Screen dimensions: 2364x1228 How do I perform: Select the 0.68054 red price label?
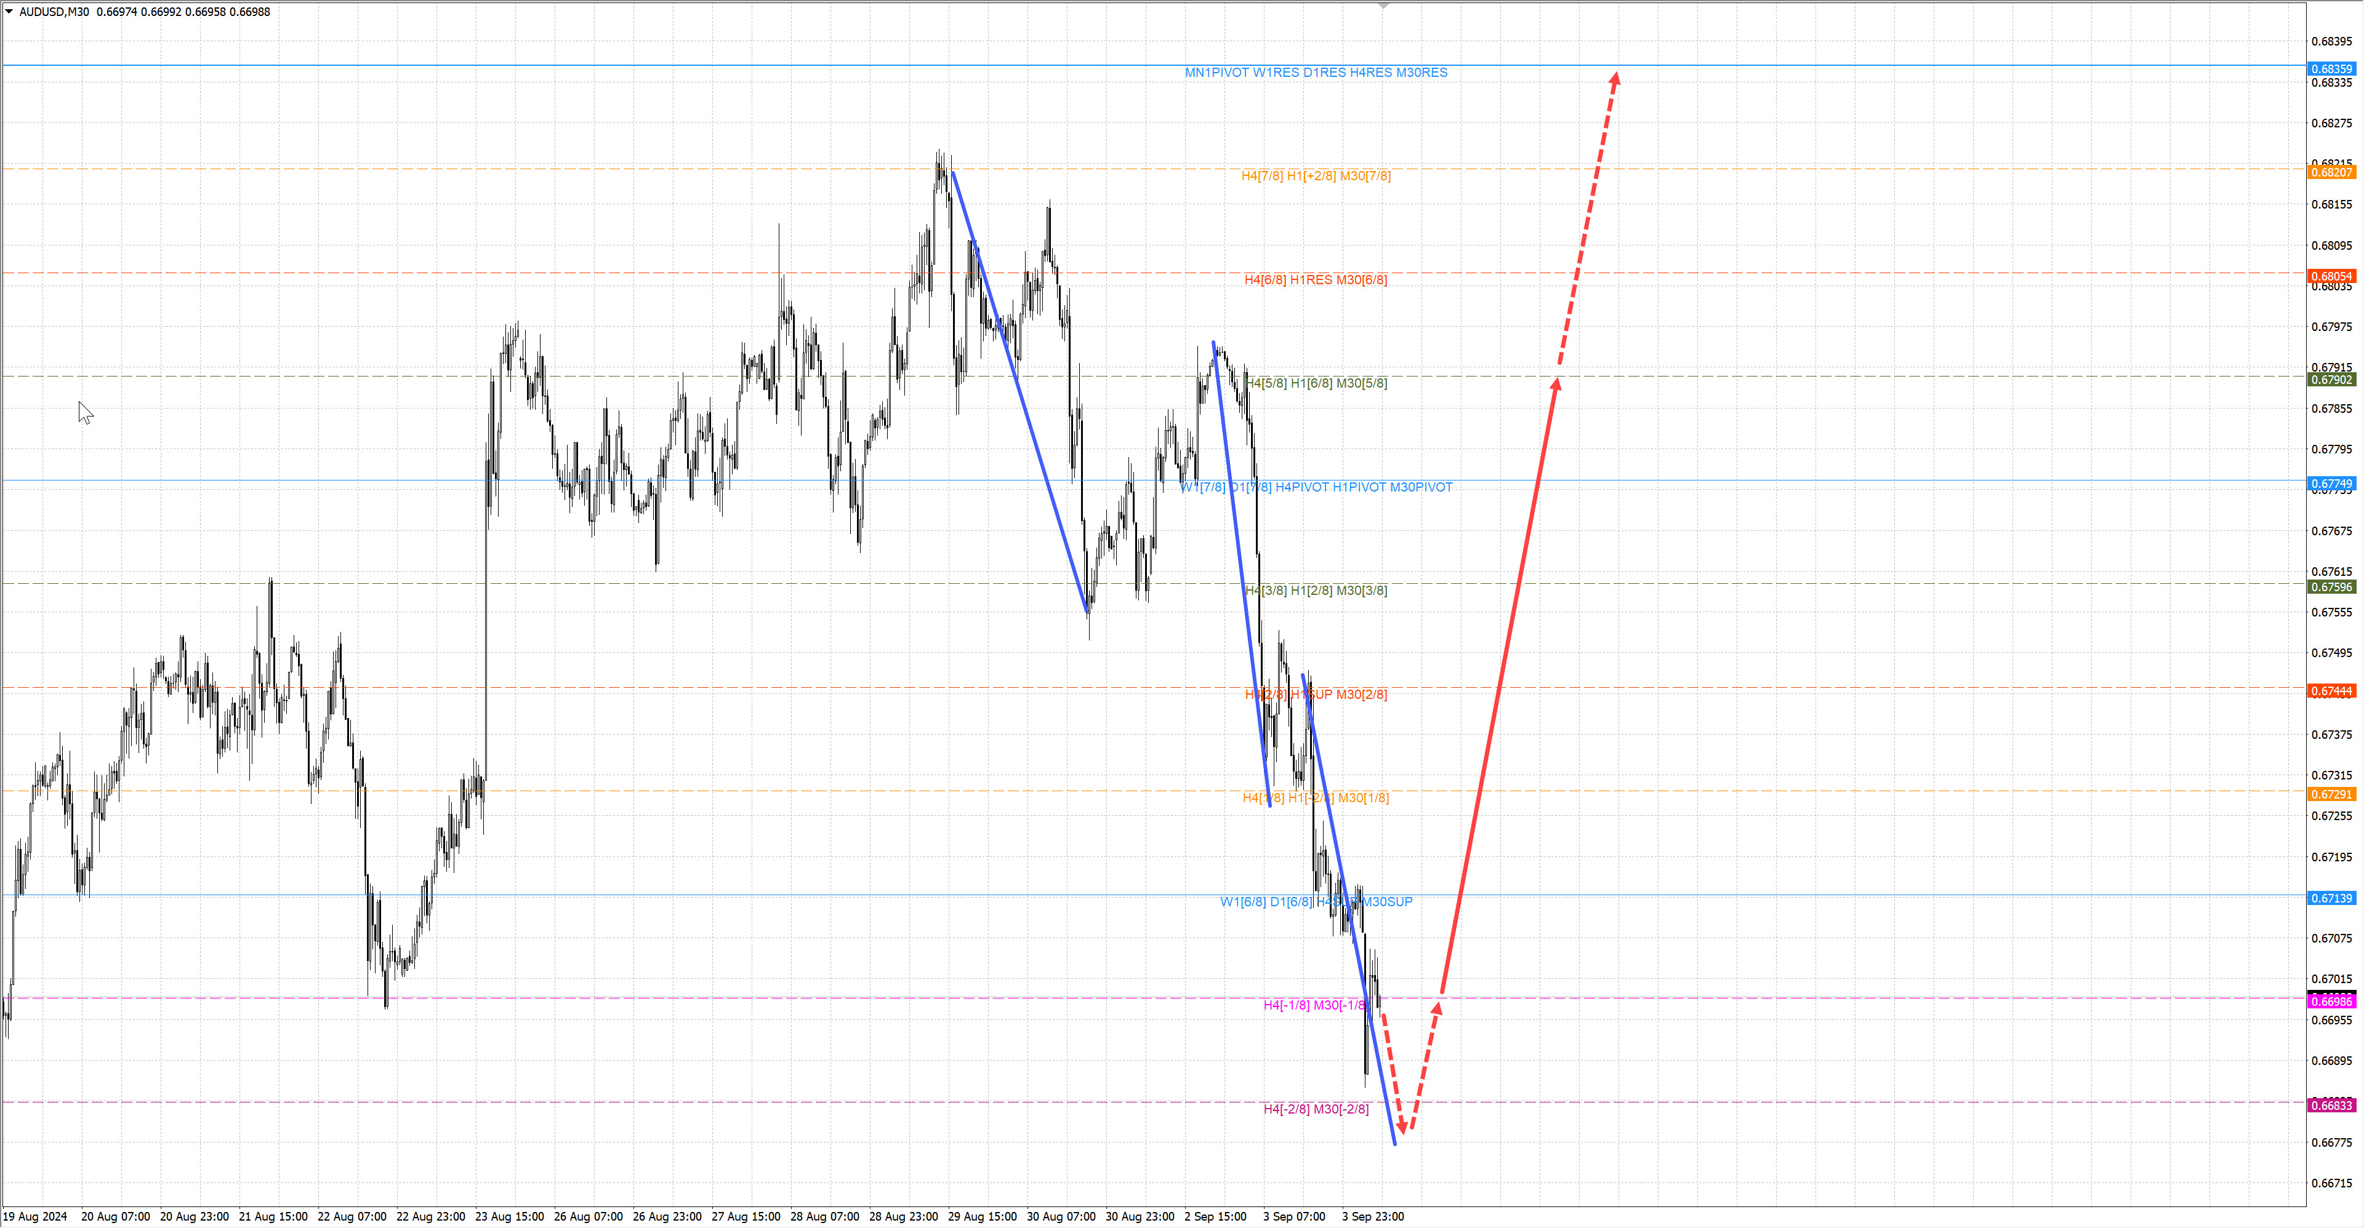2331,276
